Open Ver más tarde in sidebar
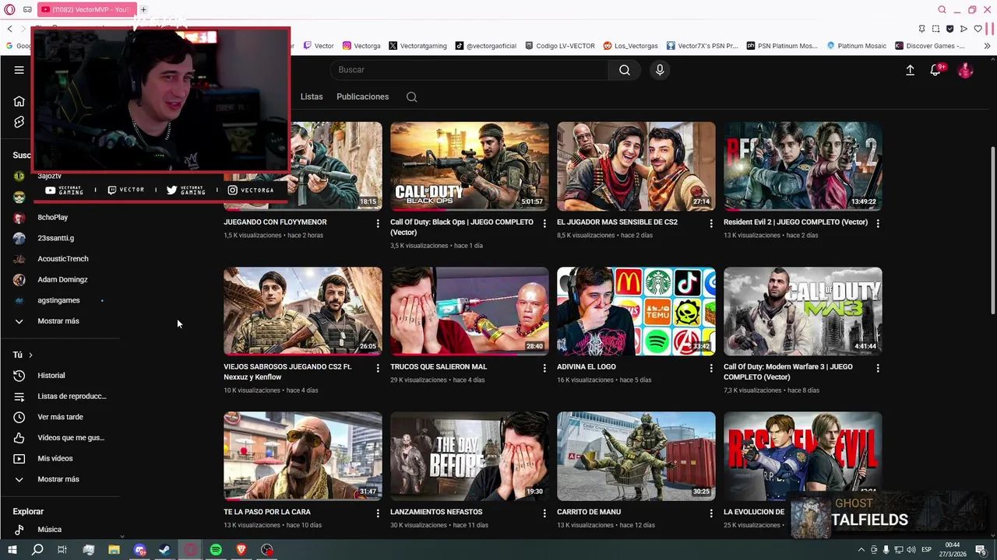997x560 pixels. (x=59, y=417)
